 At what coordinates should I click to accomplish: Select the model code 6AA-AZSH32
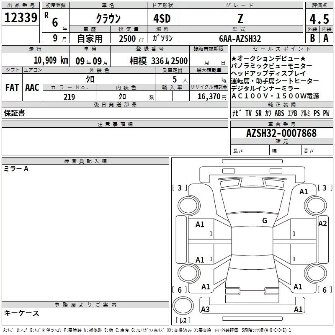tap(240, 39)
